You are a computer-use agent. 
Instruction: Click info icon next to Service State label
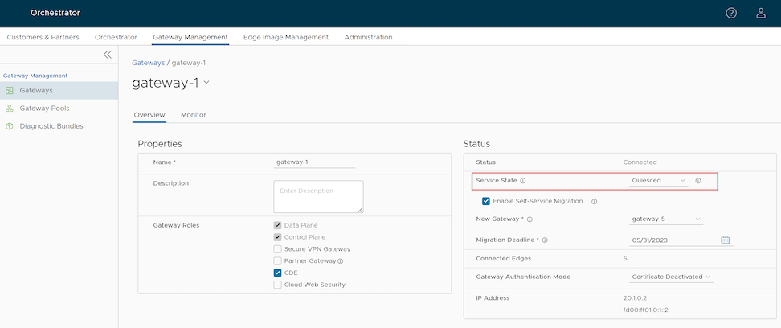(523, 181)
